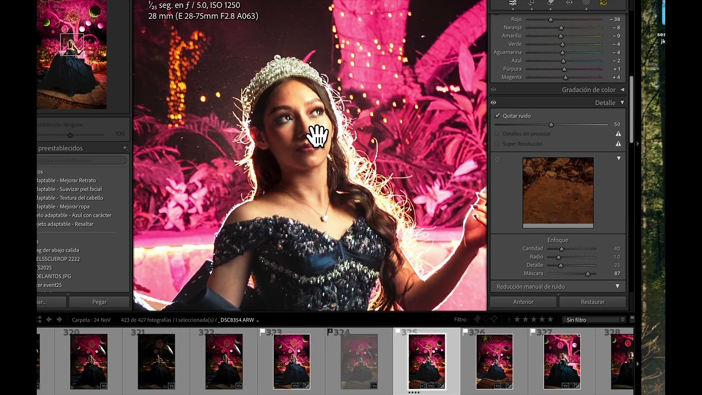Click last filter flag diamond icon

click(x=494, y=319)
